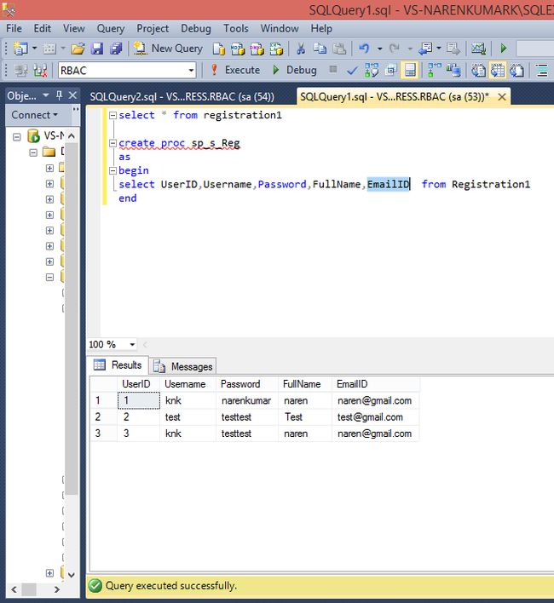Click the Undo arrow icon
The image size is (554, 603).
coord(365,49)
